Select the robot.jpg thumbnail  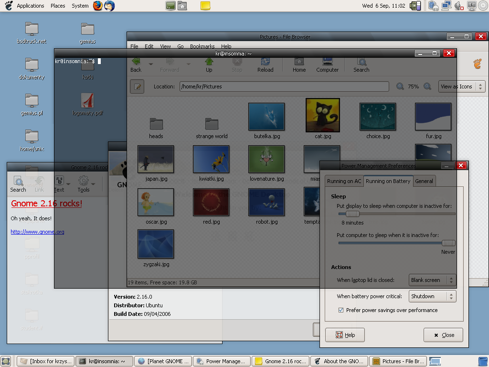pos(266,202)
